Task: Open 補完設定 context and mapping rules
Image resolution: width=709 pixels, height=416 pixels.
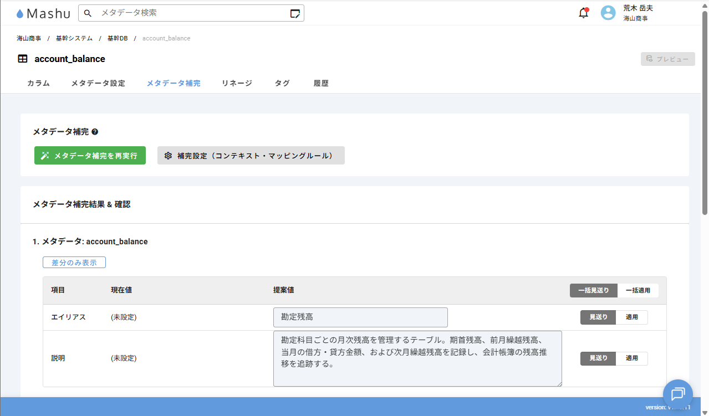Action: (x=251, y=156)
